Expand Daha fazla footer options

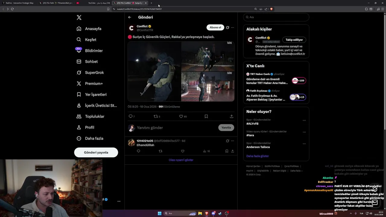click(296, 171)
